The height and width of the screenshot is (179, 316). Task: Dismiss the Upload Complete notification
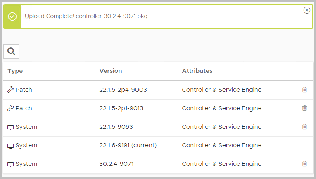(307, 10)
